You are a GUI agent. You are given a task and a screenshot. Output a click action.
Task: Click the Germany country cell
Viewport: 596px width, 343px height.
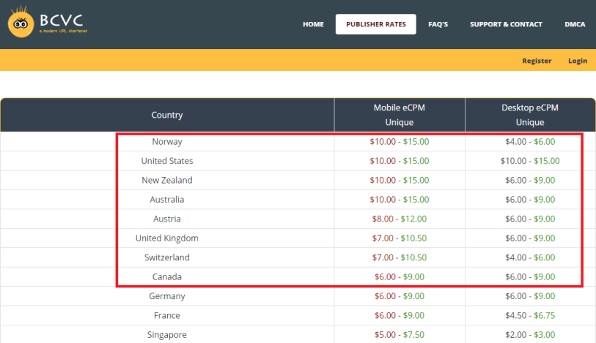[x=167, y=296]
